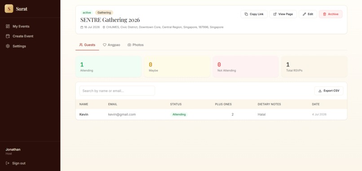Click the Total RSVPs stat card

(314, 67)
